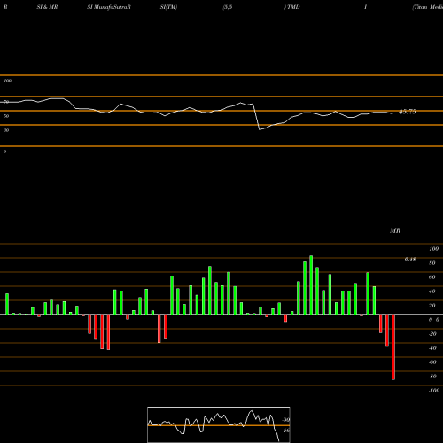Click the RSI axis label 50

pyautogui.click(x=6, y=116)
